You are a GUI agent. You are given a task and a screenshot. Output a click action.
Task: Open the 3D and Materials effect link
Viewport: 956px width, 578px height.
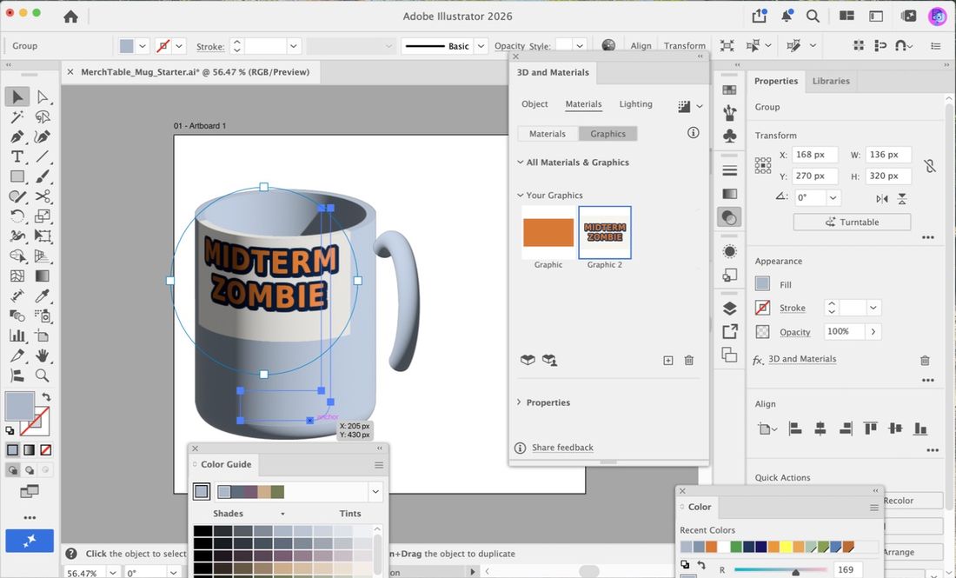[802, 359]
